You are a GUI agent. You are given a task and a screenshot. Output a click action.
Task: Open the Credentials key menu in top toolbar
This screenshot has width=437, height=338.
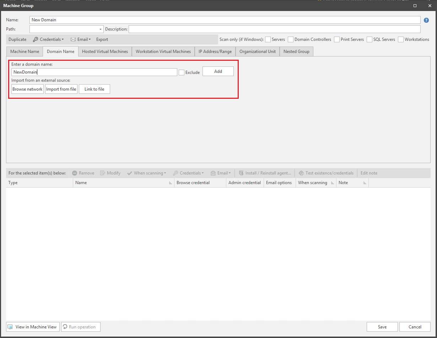[48, 39]
